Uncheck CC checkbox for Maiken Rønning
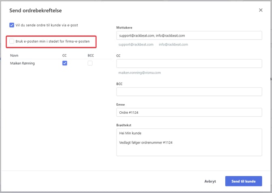The image size is (272, 193). point(65,63)
